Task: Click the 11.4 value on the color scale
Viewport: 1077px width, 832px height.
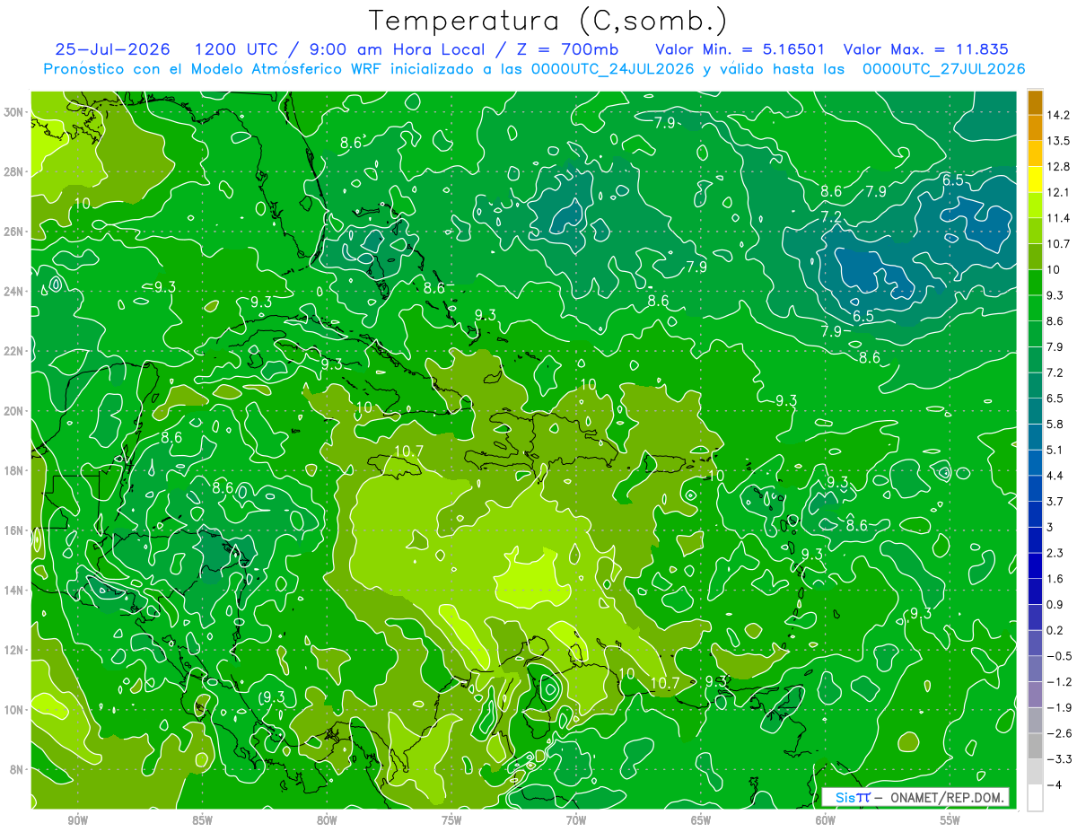Action: (1058, 218)
